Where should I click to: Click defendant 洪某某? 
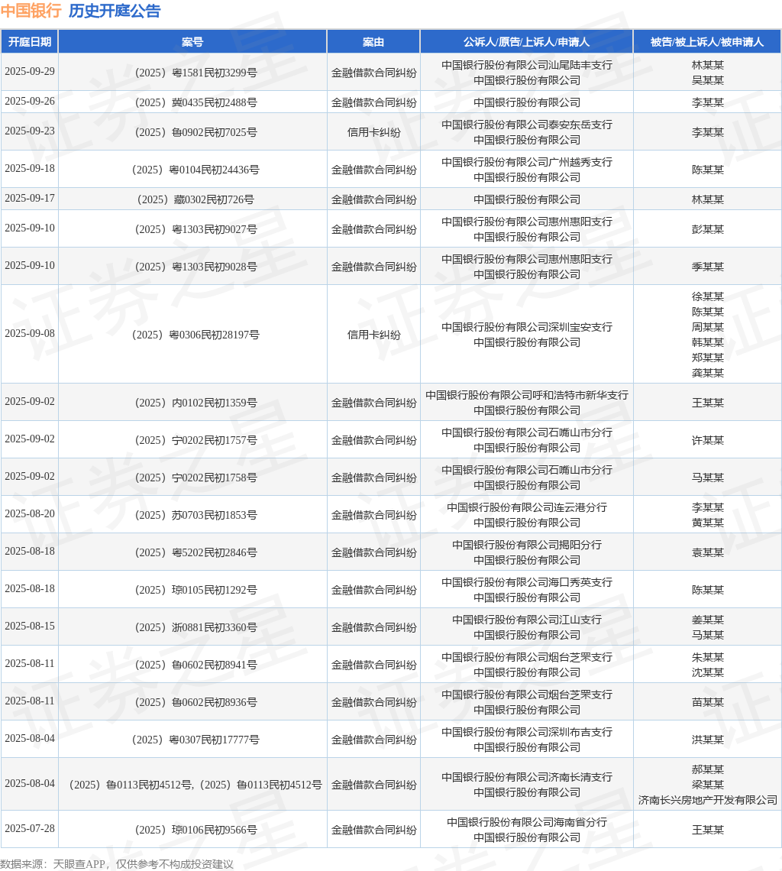coord(708,740)
